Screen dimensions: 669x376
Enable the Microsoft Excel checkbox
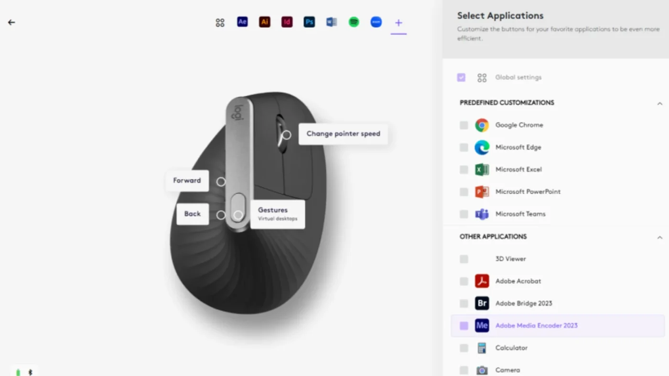[464, 169]
